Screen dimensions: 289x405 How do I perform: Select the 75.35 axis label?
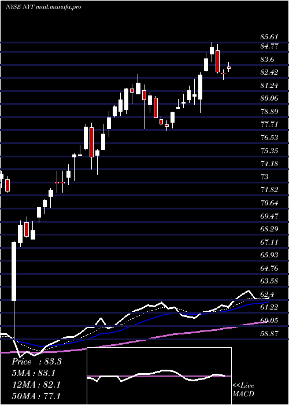[x=269, y=150]
